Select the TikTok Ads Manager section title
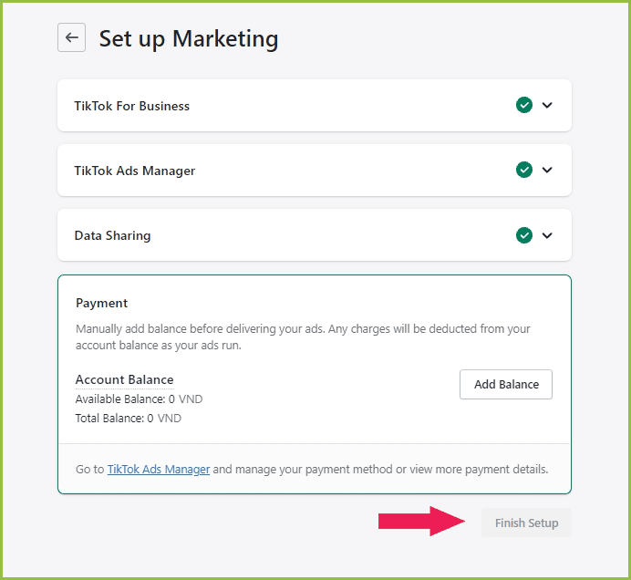 [x=135, y=171]
